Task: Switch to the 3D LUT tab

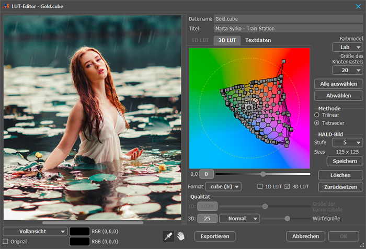Action: click(227, 40)
